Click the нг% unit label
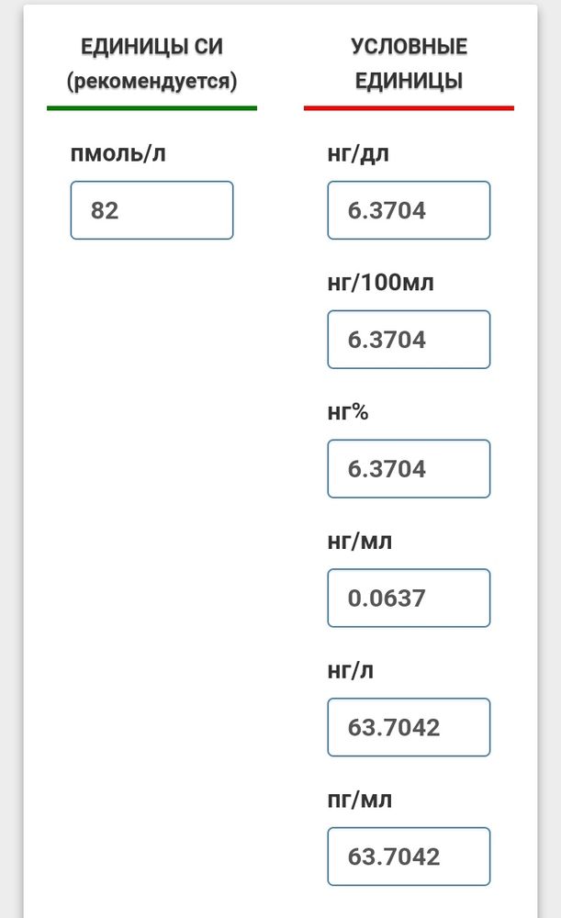The image size is (561, 918). pyautogui.click(x=348, y=412)
